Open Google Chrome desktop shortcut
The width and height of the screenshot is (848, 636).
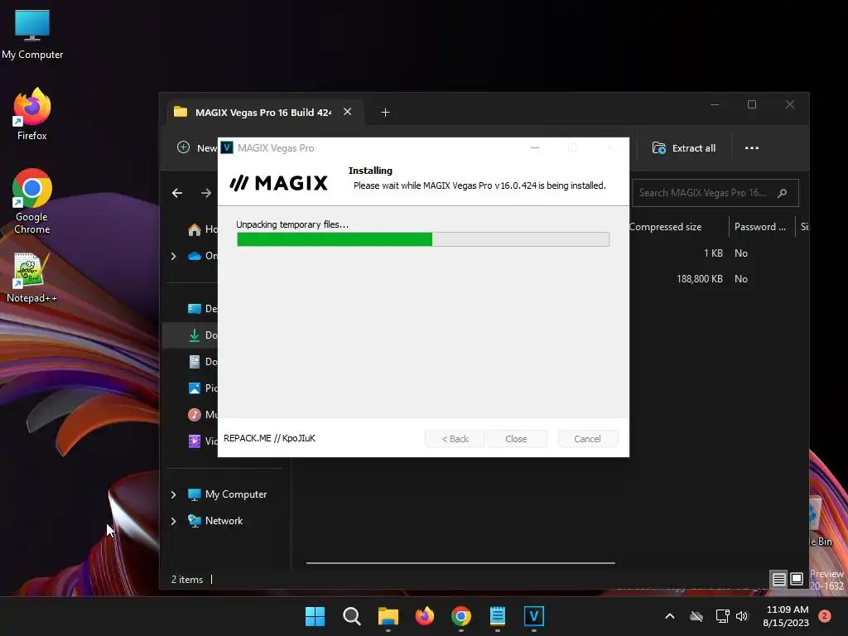tap(32, 201)
